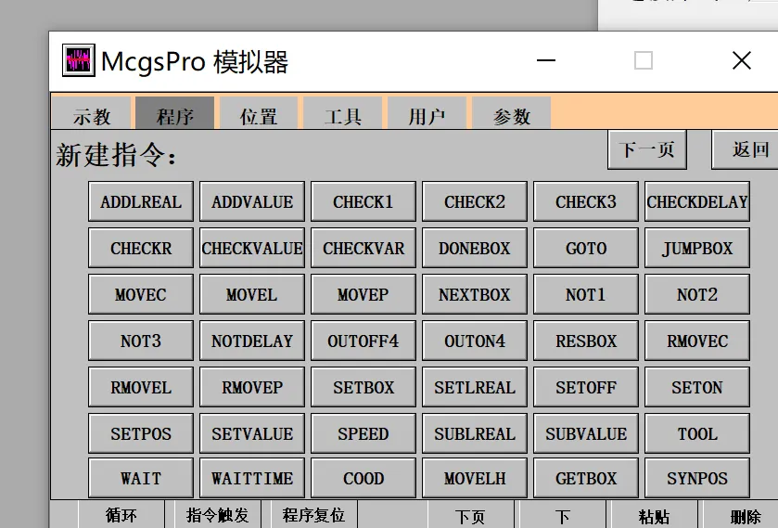Click the 下一页 button
Viewport: 778px width, 528px height.
tap(647, 149)
